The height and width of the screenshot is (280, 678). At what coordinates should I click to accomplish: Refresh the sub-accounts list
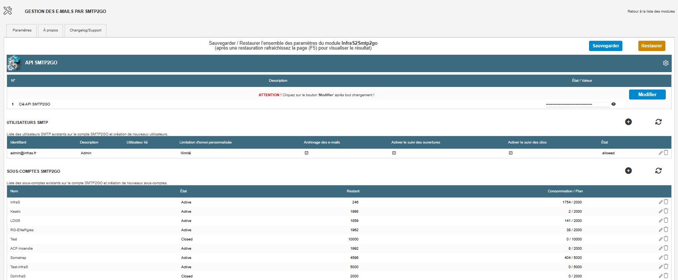pos(658,171)
